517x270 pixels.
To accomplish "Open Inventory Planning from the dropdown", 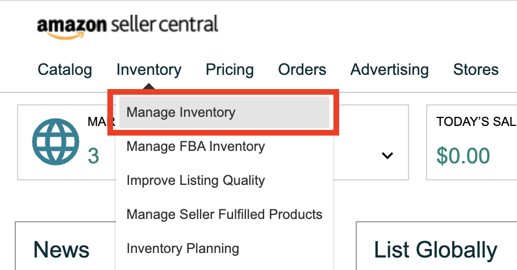I will (183, 248).
